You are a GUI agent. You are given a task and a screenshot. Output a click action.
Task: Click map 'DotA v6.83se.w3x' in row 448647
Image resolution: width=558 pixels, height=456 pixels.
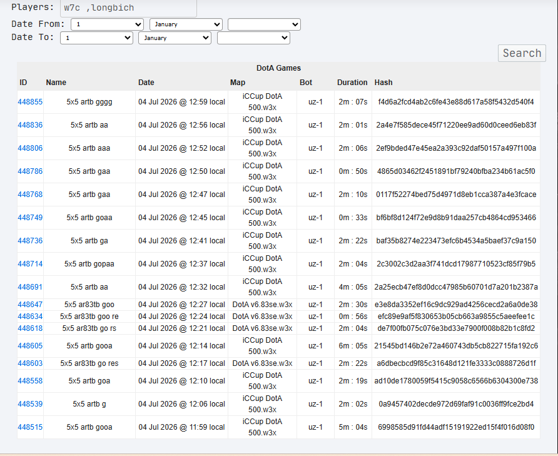(262, 305)
